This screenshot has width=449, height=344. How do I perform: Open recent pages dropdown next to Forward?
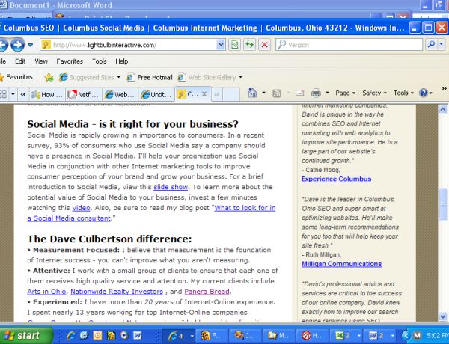(31, 45)
